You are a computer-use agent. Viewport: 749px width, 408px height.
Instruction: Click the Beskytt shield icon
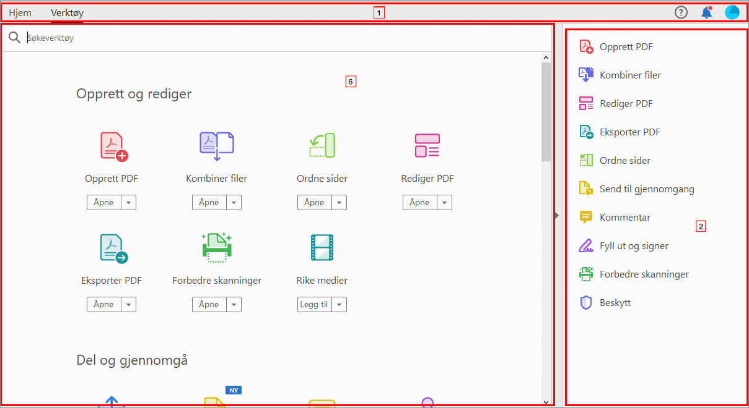585,303
